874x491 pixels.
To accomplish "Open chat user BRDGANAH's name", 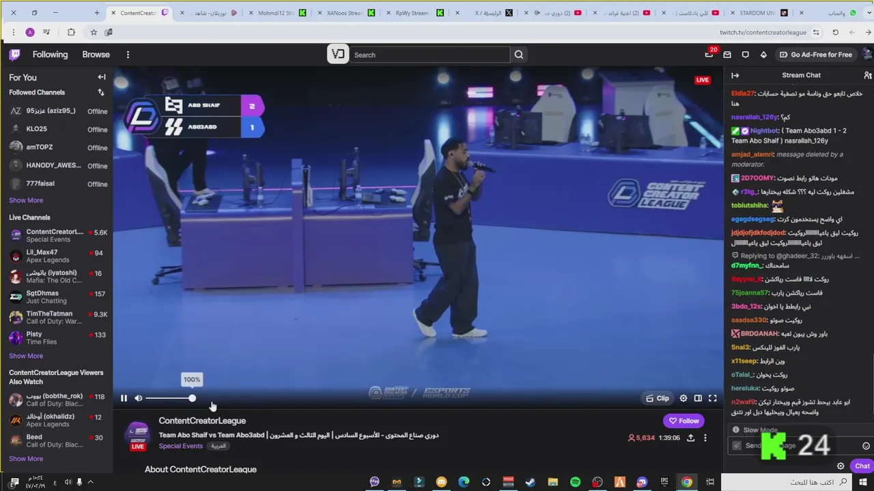I will [759, 334].
